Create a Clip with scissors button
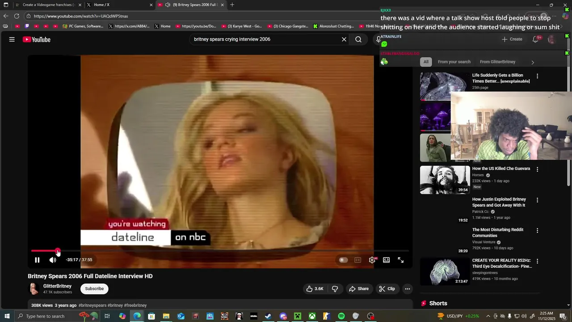 click(387, 289)
